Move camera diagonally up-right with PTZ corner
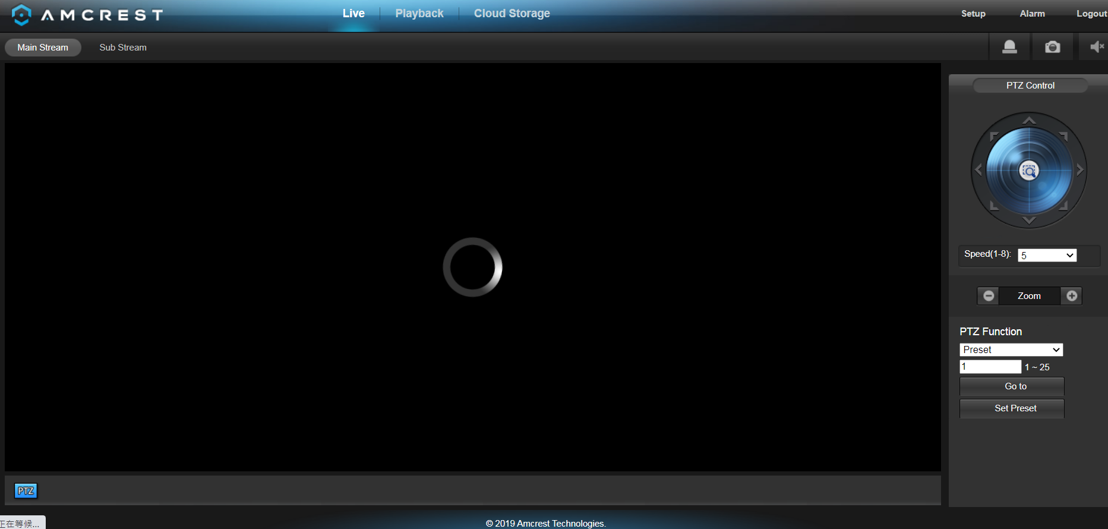1108x529 pixels. [1063, 137]
